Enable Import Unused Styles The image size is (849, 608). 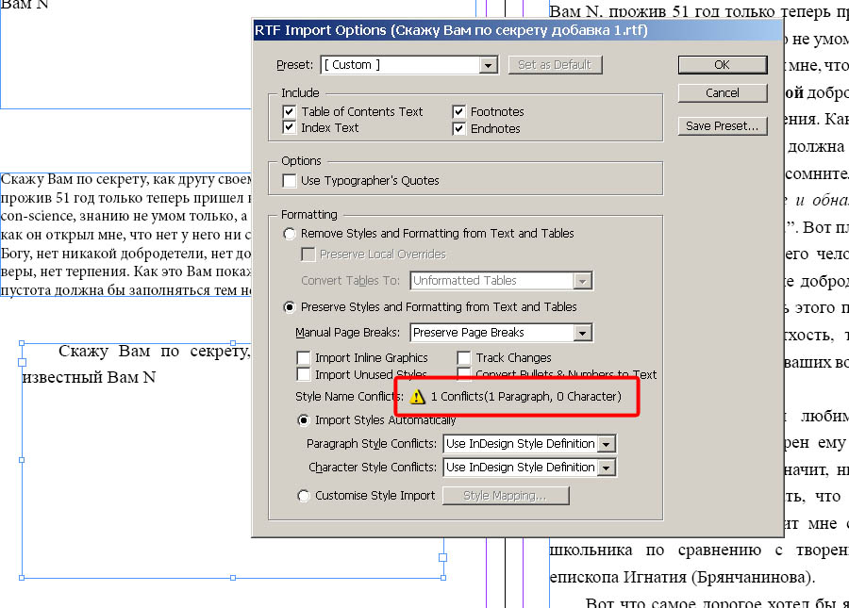tap(303, 374)
